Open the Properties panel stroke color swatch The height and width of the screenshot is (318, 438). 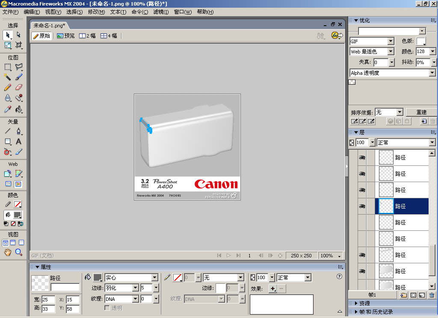[178, 277]
